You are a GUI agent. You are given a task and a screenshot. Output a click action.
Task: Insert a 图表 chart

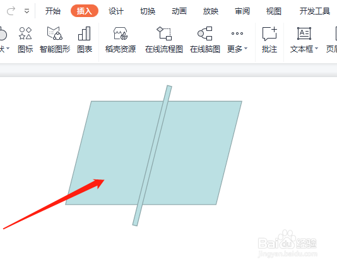coord(85,40)
